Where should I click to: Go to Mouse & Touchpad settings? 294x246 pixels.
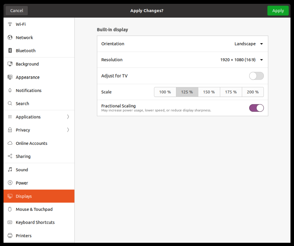coord(34,209)
